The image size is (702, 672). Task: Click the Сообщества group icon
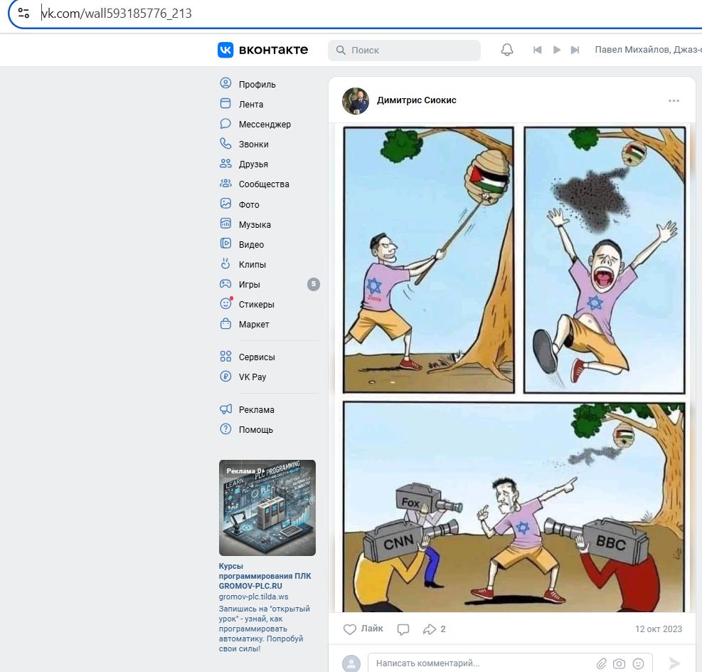[225, 183]
